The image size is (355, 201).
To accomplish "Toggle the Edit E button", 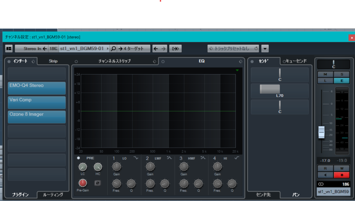I will (x=341, y=80).
